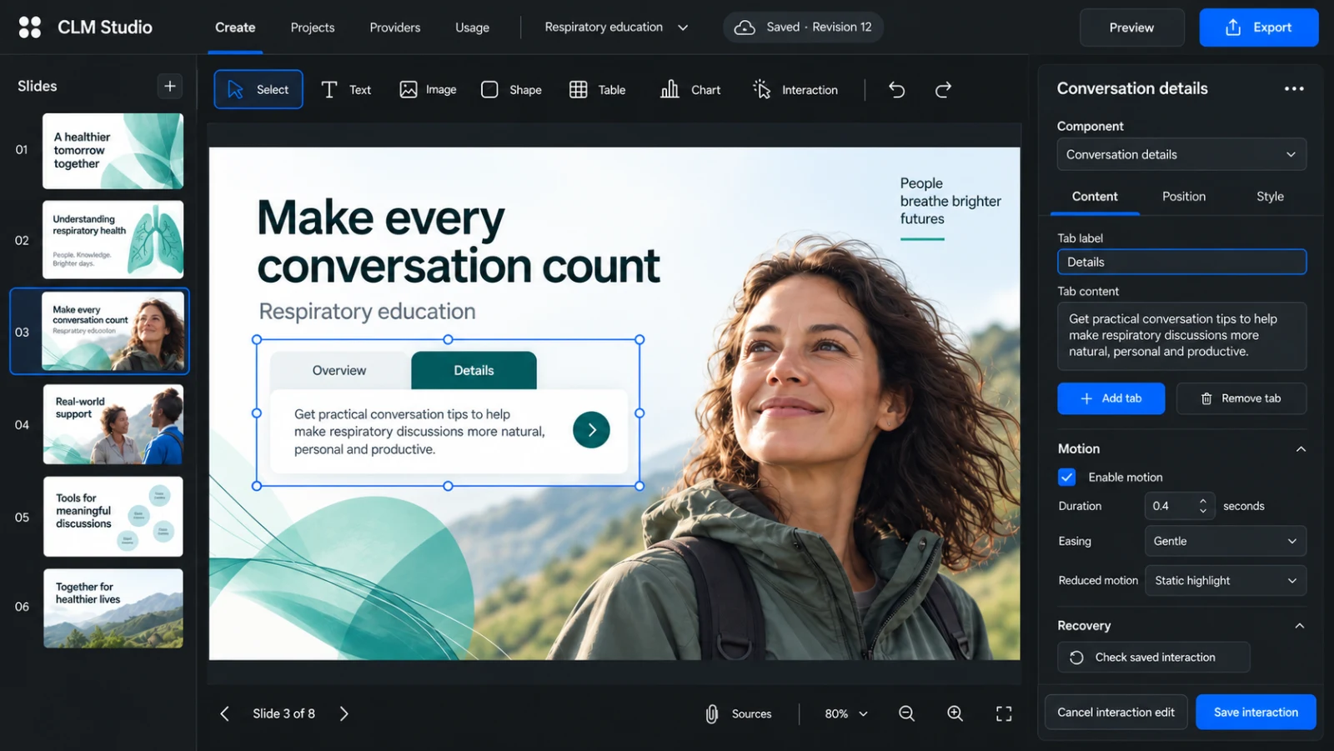The width and height of the screenshot is (1334, 751).
Task: Open Respiratory education project dropdown
Action: [x=616, y=28]
